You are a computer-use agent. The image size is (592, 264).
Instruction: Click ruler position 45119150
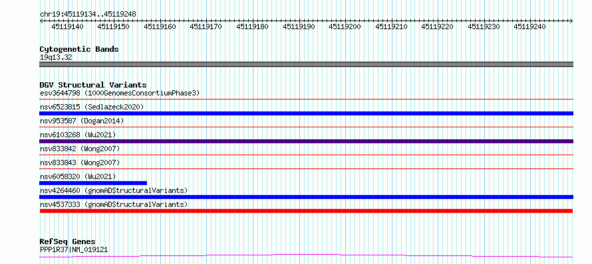tap(114, 27)
